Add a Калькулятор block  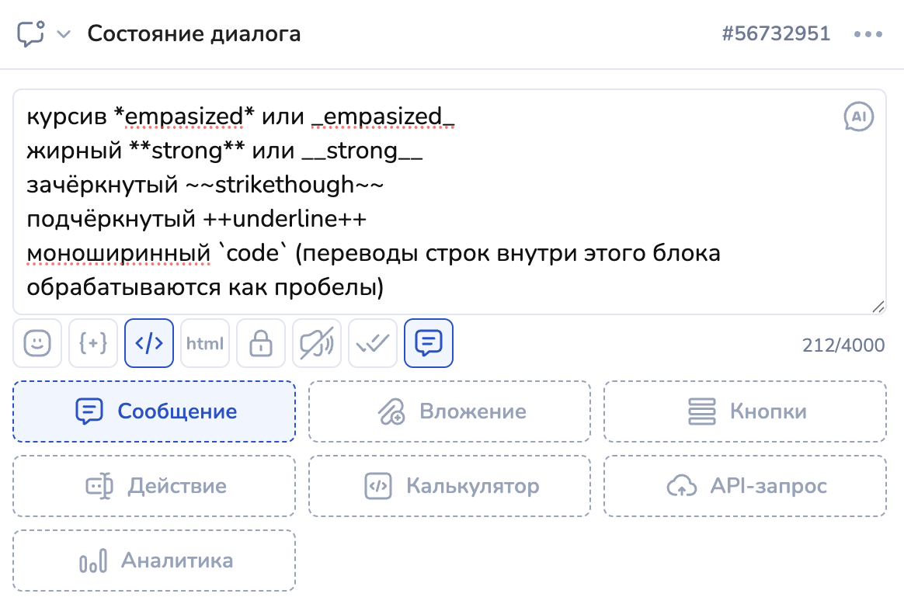tap(450, 486)
